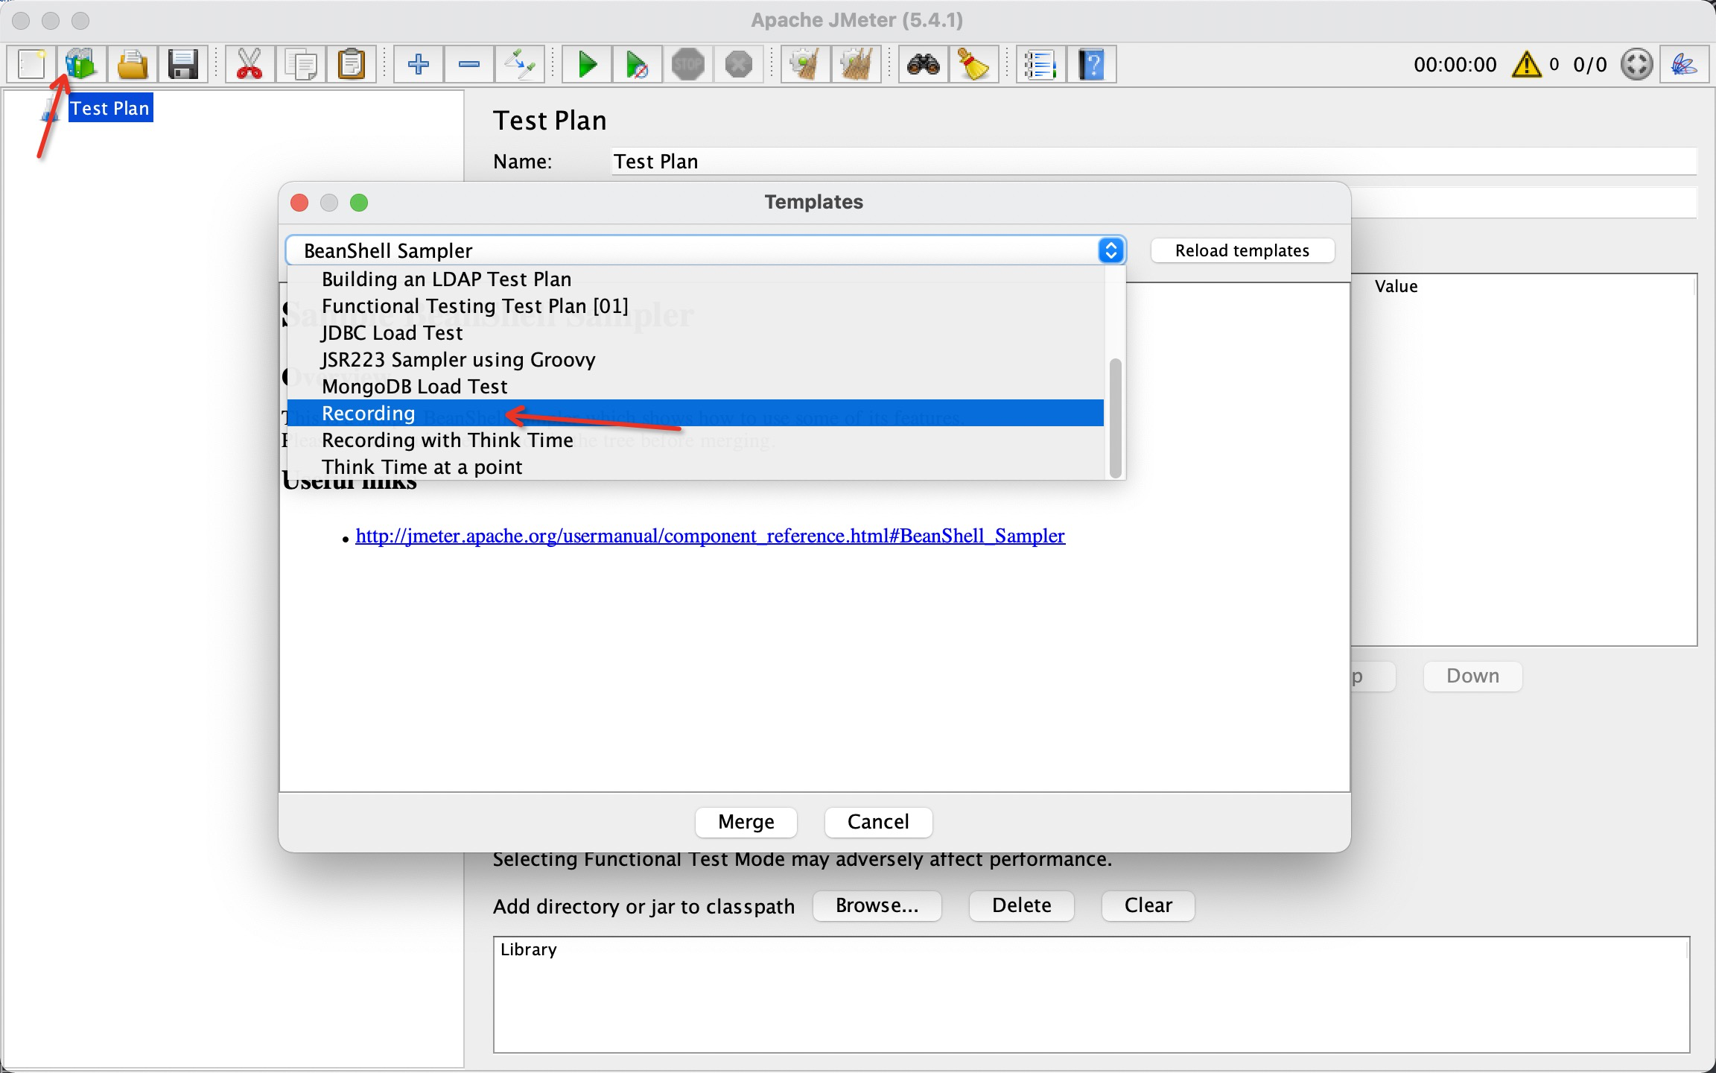Viewport: 1716px width, 1073px height.
Task: Click the Help question mark icon
Action: pyautogui.click(x=1091, y=64)
